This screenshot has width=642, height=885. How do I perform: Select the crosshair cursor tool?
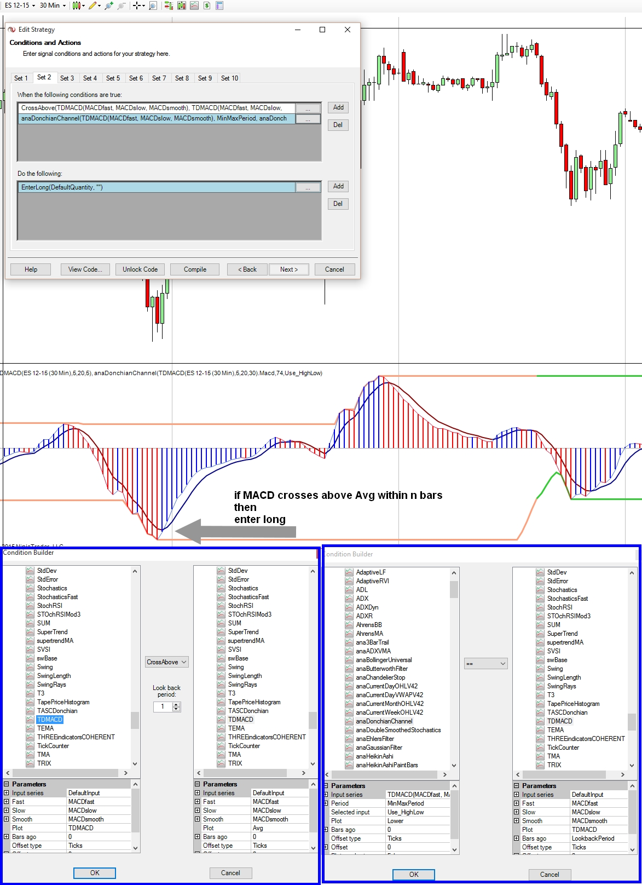tap(136, 5)
